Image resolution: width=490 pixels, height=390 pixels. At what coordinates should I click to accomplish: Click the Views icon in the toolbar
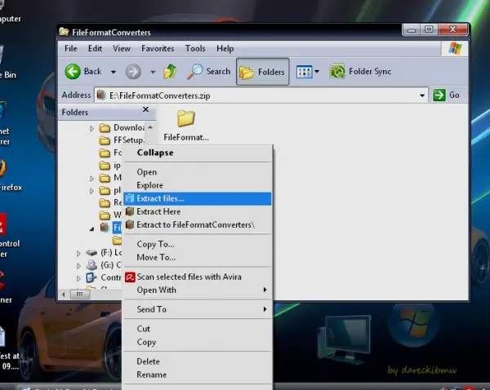pos(304,72)
